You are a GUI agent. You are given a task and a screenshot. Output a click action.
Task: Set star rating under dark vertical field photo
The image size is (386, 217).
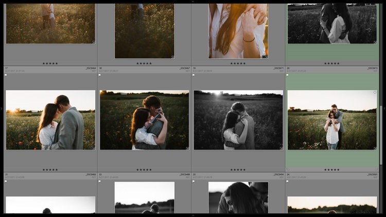[144, 63]
